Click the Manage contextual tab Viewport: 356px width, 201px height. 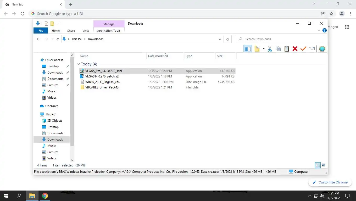(109, 24)
